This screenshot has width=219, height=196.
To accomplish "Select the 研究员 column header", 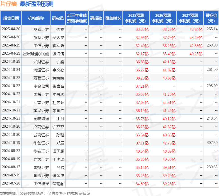I will point(58,18).
